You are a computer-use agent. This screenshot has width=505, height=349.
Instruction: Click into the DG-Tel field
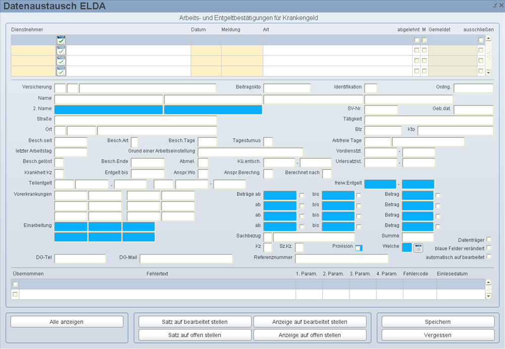(x=80, y=259)
